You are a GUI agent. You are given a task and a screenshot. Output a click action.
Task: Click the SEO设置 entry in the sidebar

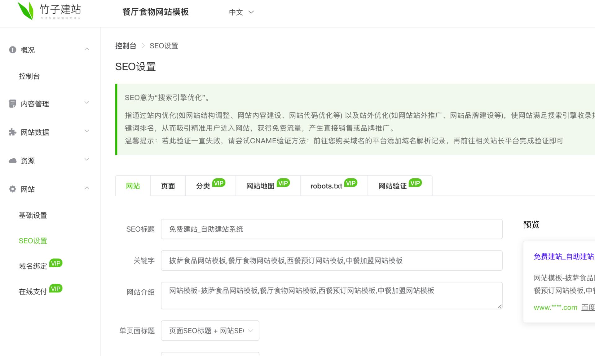click(33, 241)
